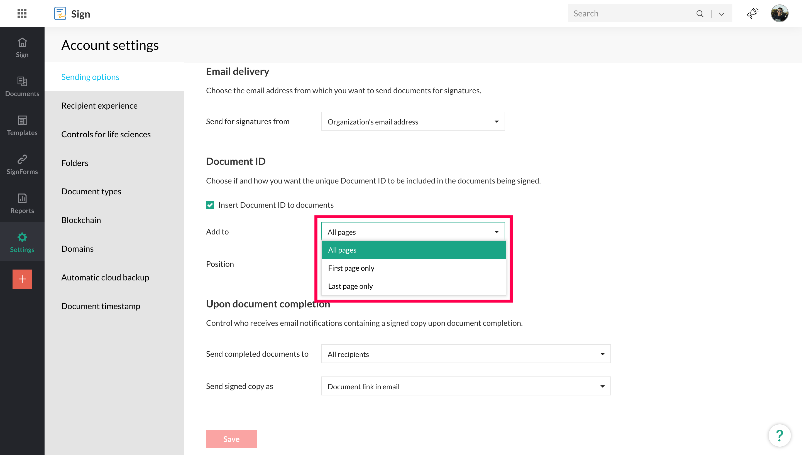Screen dimensions: 802x455
Task: Open user profile avatar menu
Action: [x=779, y=13]
